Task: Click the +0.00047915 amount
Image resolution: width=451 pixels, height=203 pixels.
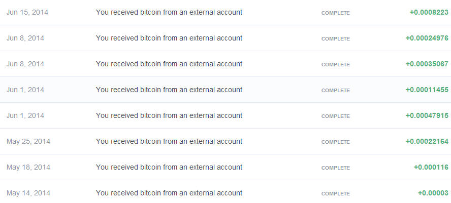Action: click(427, 115)
